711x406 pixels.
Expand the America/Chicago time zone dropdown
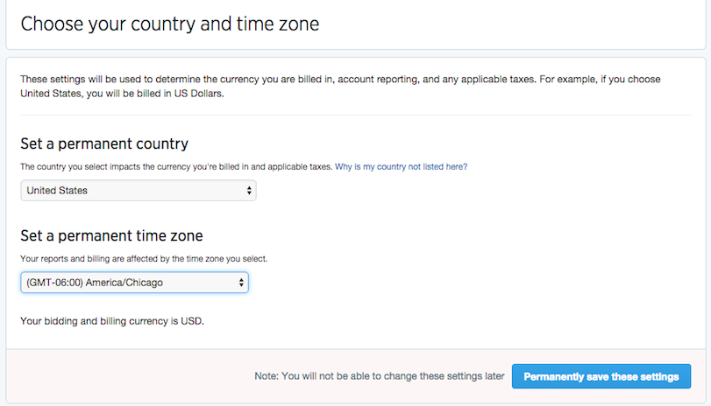[x=134, y=283]
